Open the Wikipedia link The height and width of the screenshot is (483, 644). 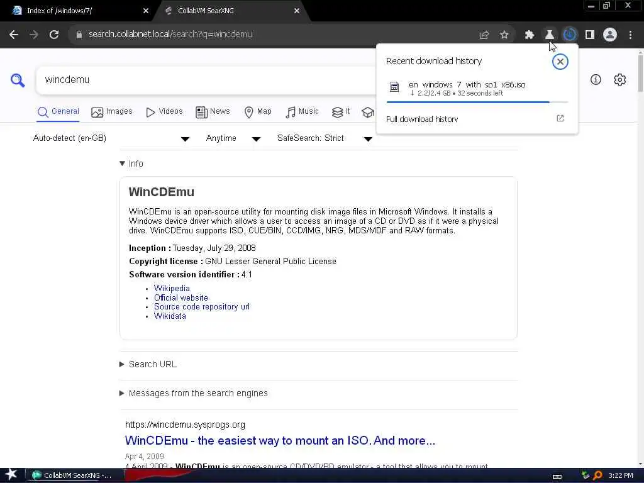(172, 288)
